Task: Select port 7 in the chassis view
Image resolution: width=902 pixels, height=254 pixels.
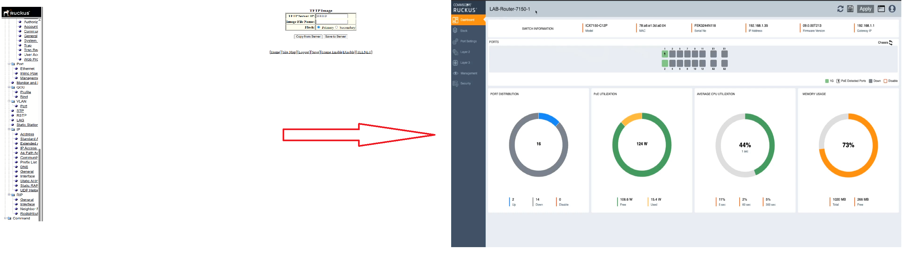Action: 687,54
